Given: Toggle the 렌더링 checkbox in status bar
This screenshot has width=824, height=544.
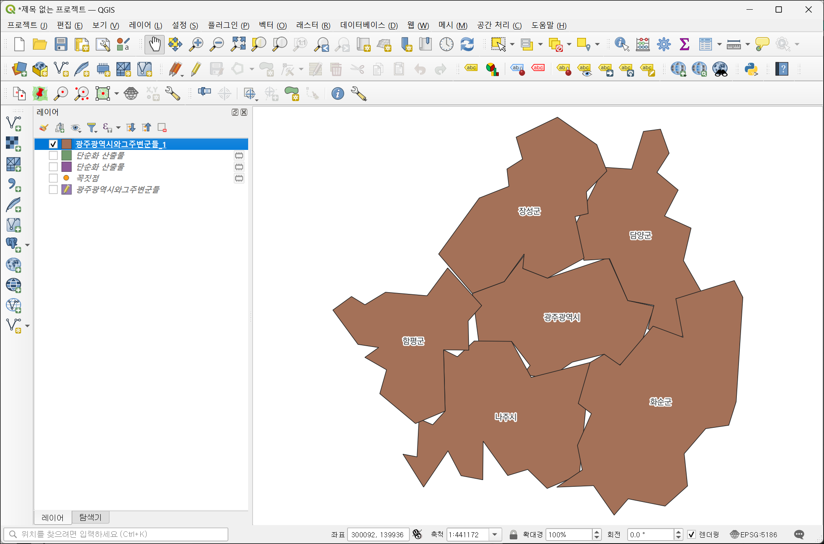Looking at the screenshot, I should pos(691,534).
